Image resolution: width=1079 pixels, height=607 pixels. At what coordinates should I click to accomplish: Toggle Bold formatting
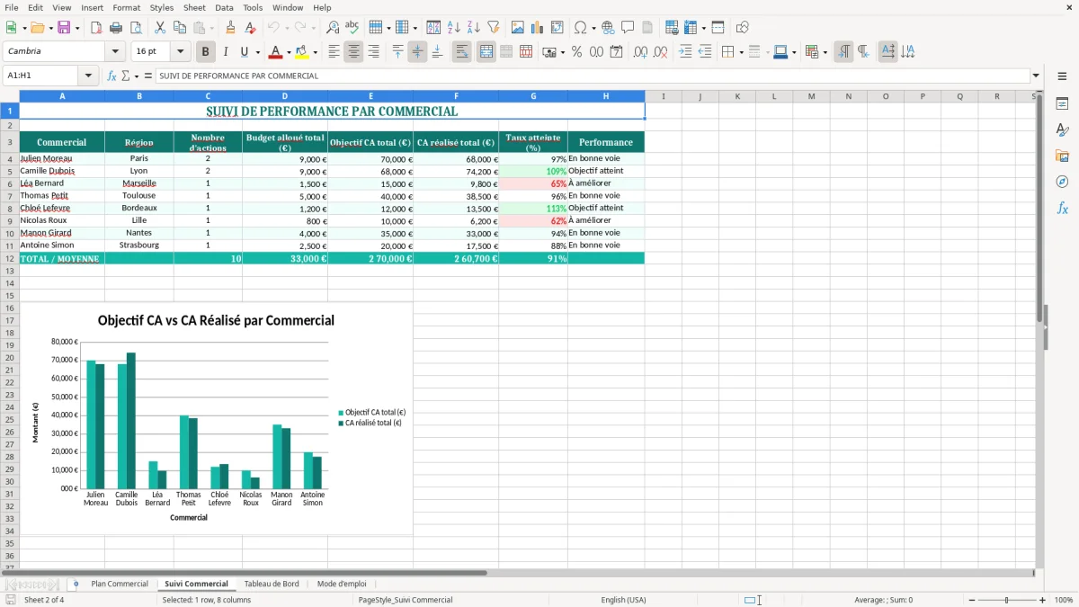pyautogui.click(x=205, y=52)
